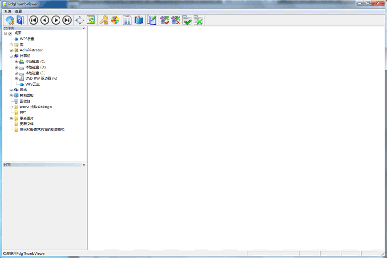Viewport: 387px width, 258px height.
Task: Open the 系统 menu
Action: [8, 11]
